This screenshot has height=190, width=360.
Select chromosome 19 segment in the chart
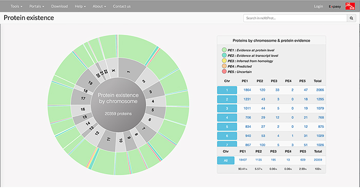88,81
